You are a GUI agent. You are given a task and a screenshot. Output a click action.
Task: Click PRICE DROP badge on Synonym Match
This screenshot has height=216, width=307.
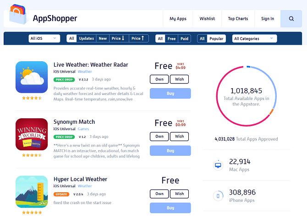click(x=64, y=137)
